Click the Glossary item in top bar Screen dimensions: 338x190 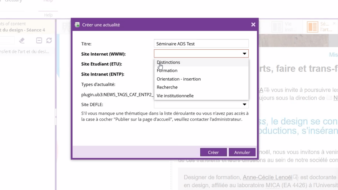point(13,1)
